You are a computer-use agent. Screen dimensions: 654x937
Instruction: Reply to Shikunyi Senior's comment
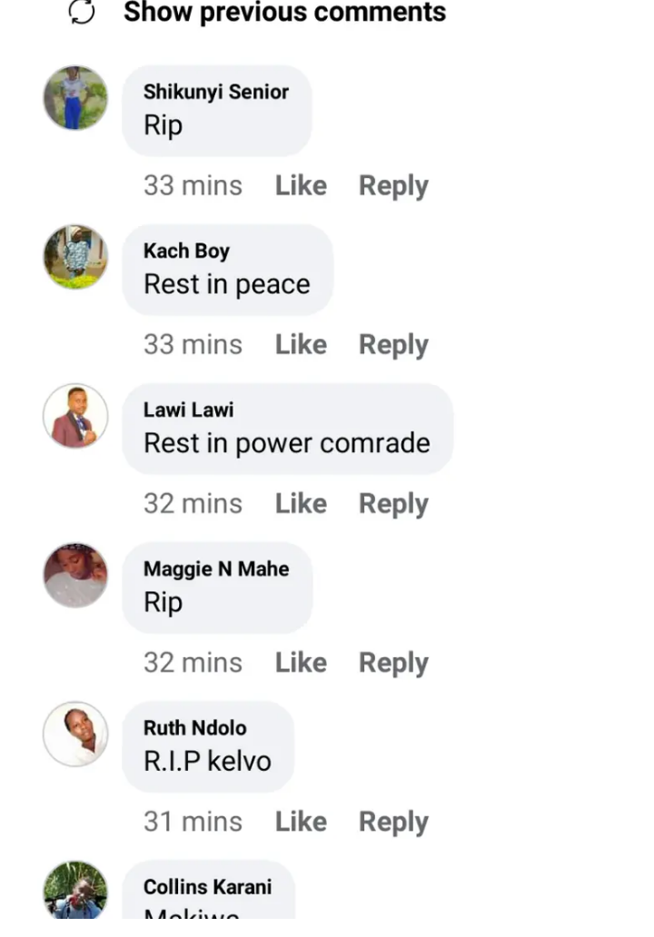click(393, 186)
